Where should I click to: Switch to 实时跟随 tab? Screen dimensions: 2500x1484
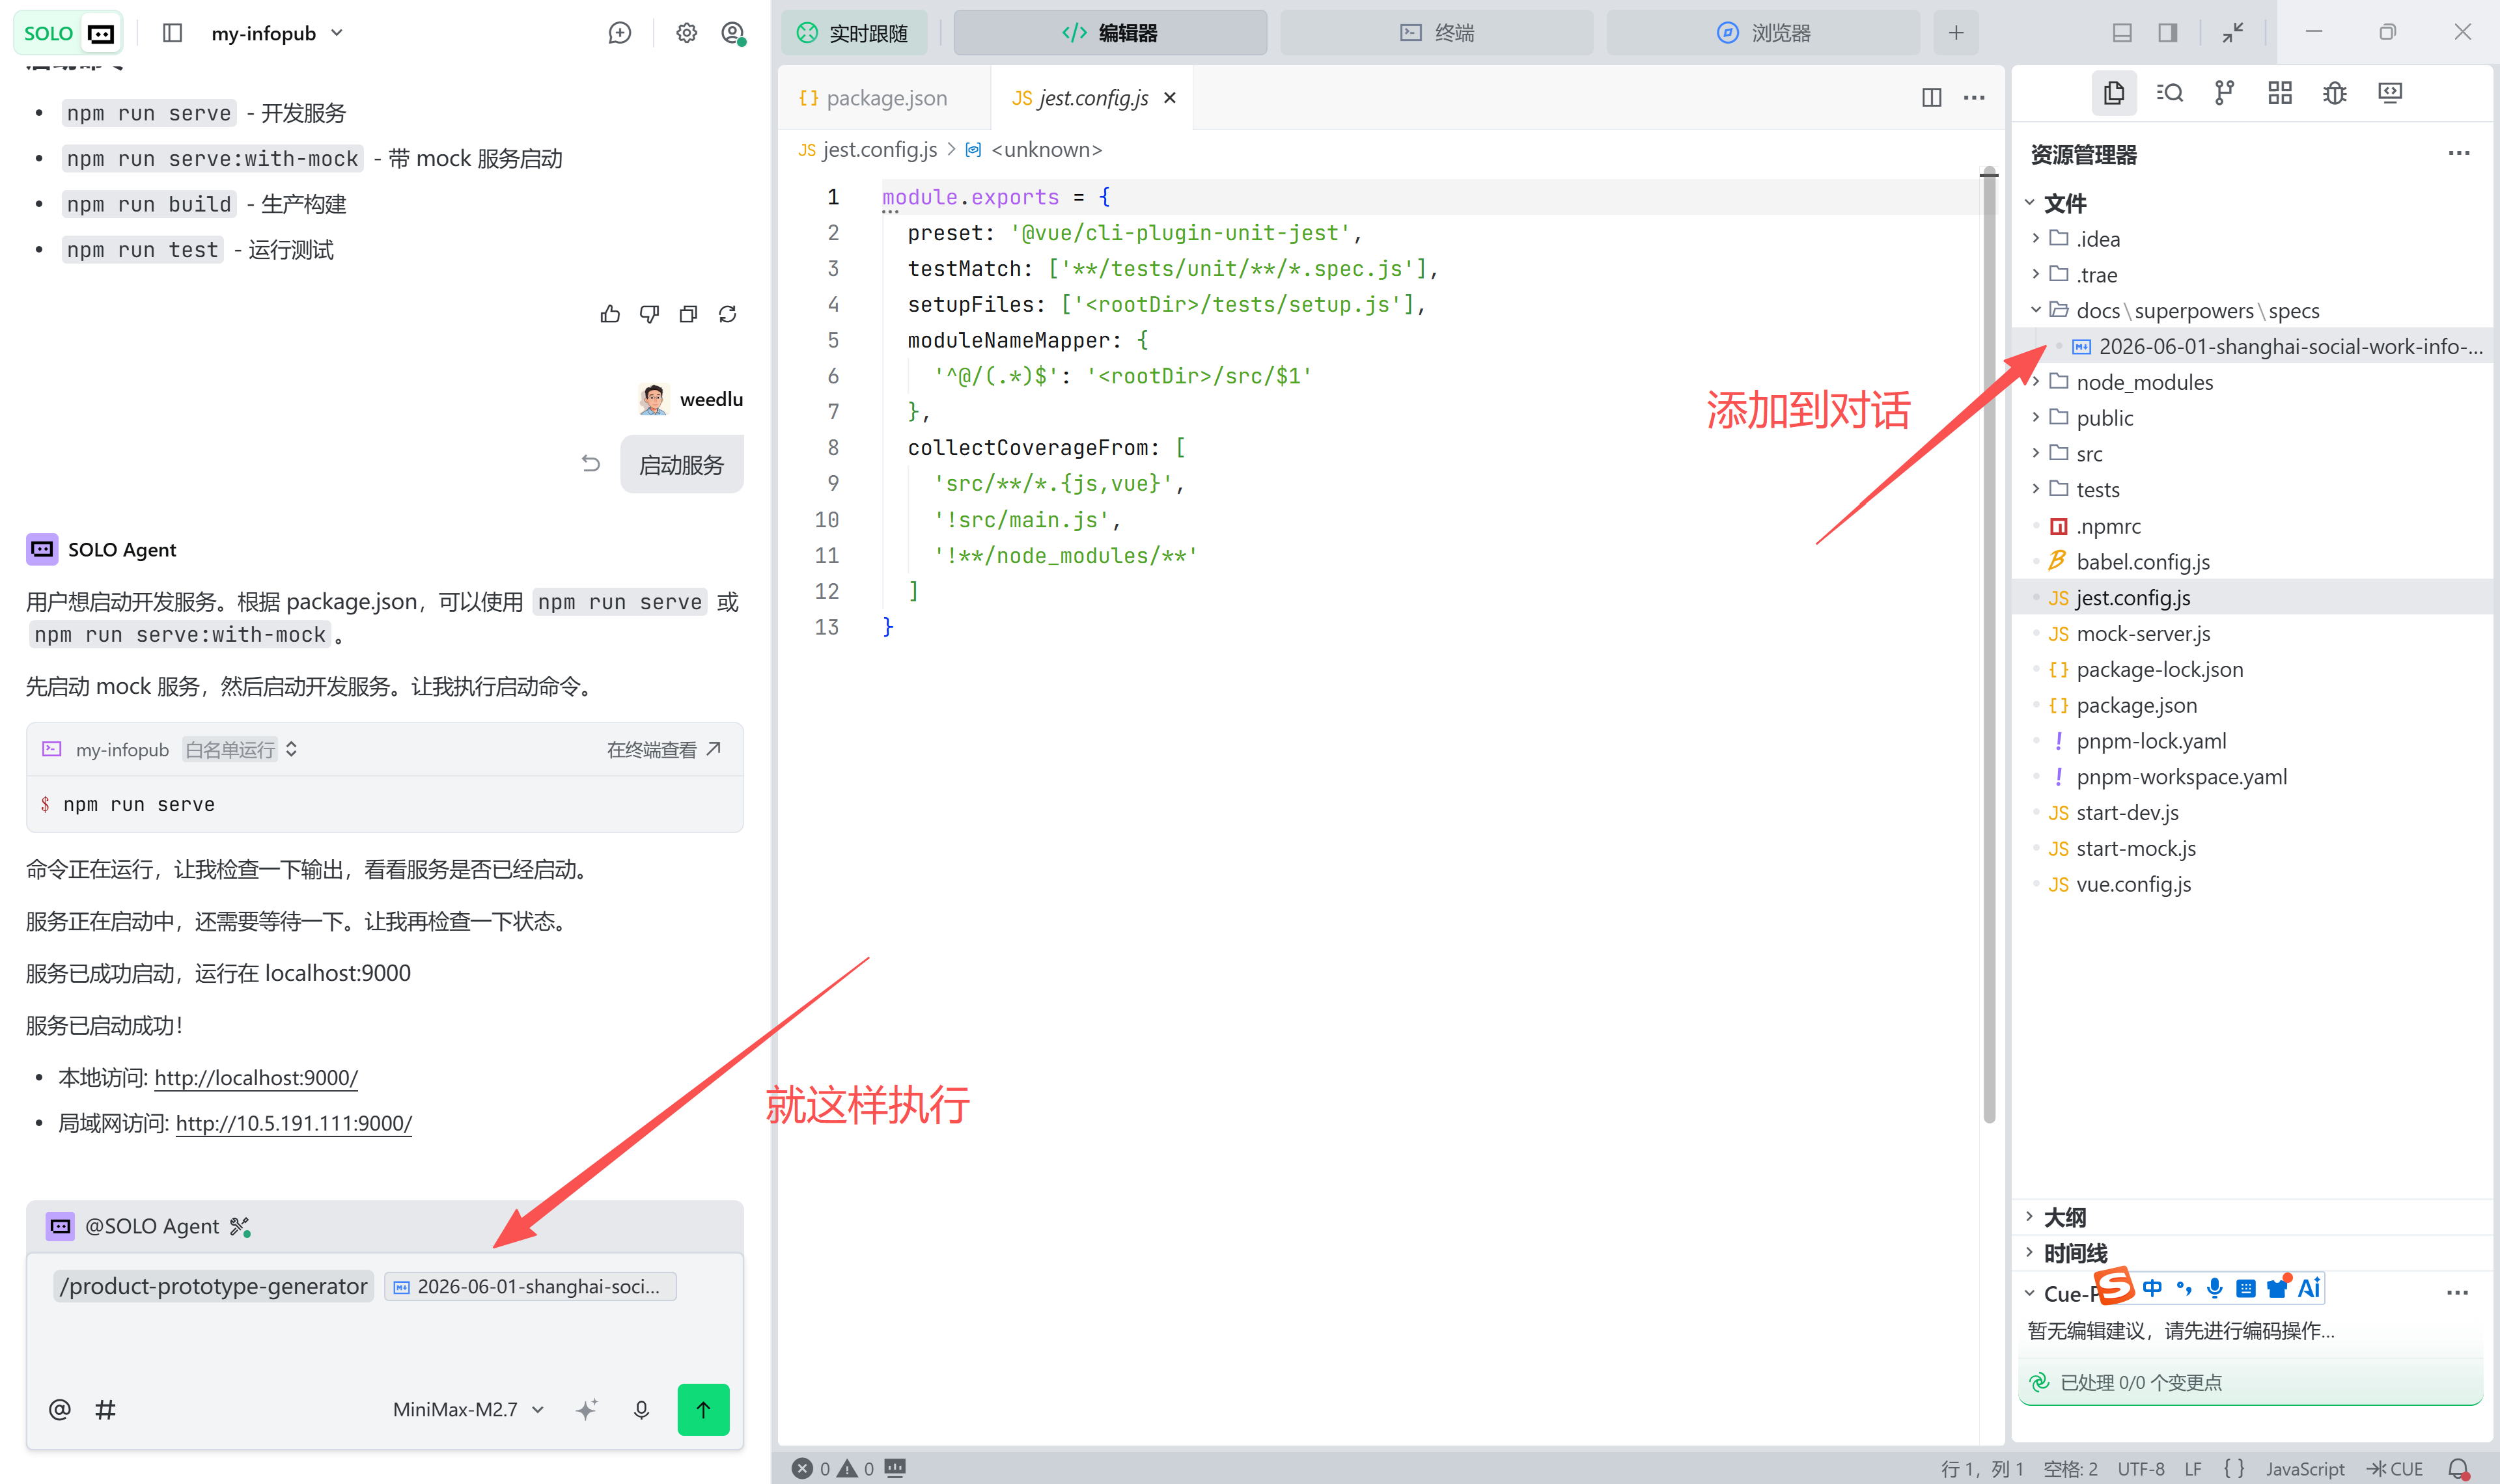(854, 33)
